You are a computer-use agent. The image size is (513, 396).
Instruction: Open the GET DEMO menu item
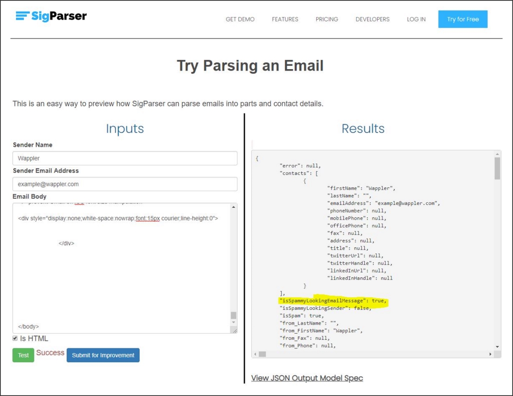240,19
